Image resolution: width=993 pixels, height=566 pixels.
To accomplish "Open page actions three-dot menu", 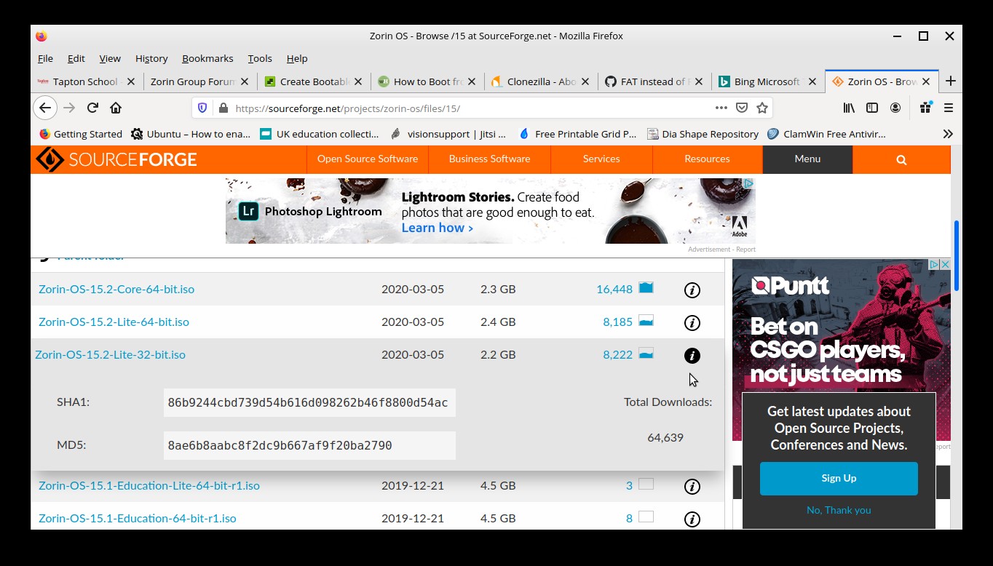I will [721, 108].
